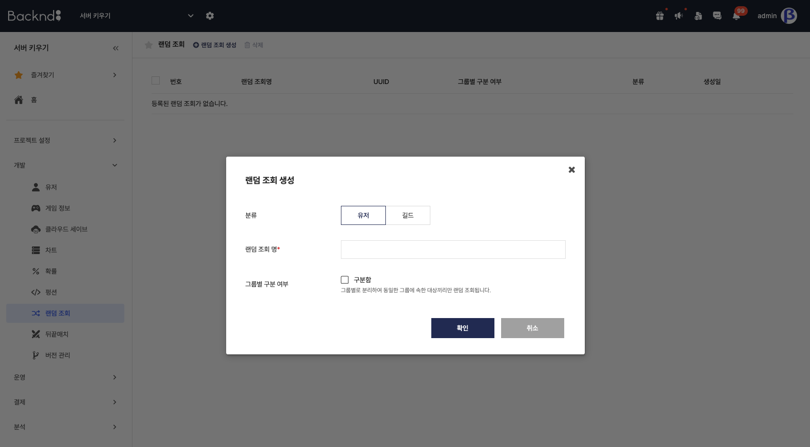This screenshot has height=447, width=810.
Task: Expand the 프로젝트 설정 section
Action: pyautogui.click(x=65, y=140)
